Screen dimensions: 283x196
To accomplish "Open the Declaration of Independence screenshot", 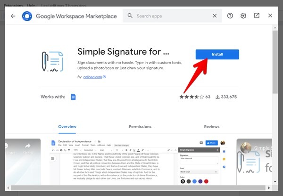I will [x=138, y=162].
